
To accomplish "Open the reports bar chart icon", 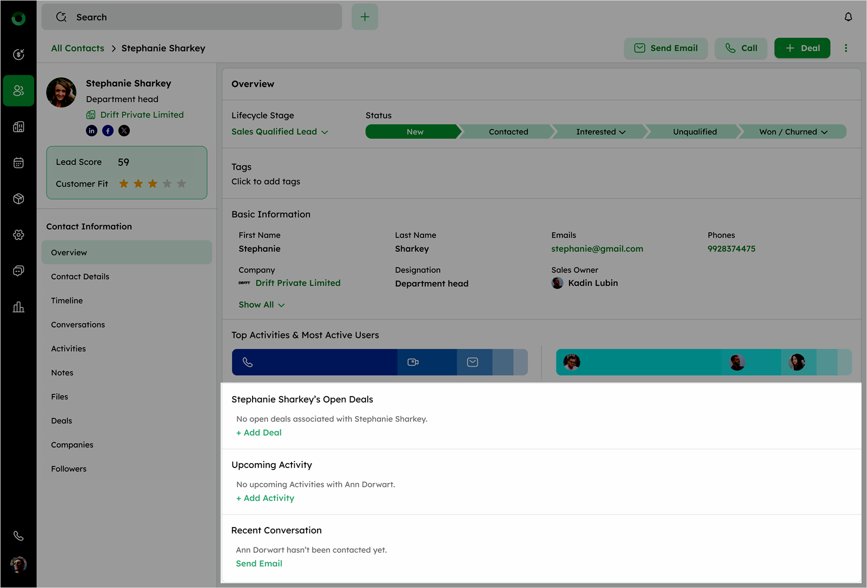I will tap(18, 307).
